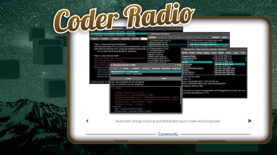Open the Squeak Oversight Board link

coord(212,141)
